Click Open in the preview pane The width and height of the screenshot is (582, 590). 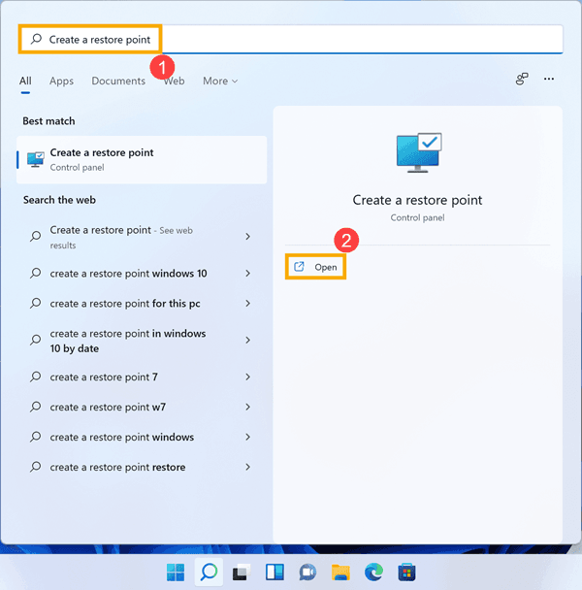point(315,267)
